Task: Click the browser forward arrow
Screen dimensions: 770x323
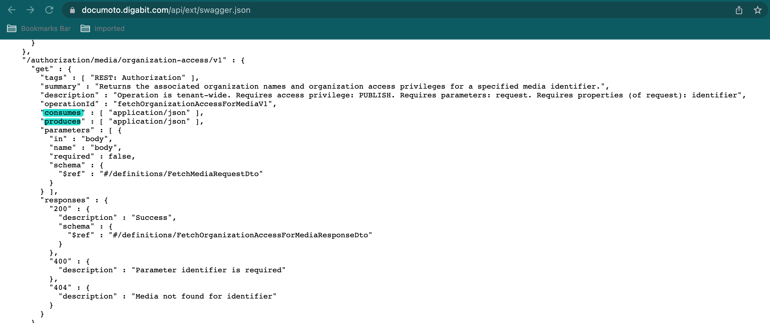Action: 30,10
